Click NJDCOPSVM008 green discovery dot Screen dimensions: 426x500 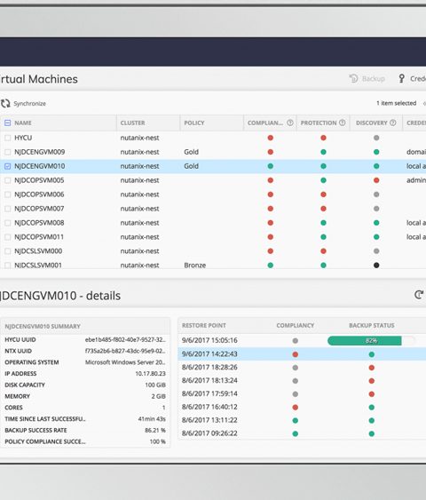[x=376, y=223]
